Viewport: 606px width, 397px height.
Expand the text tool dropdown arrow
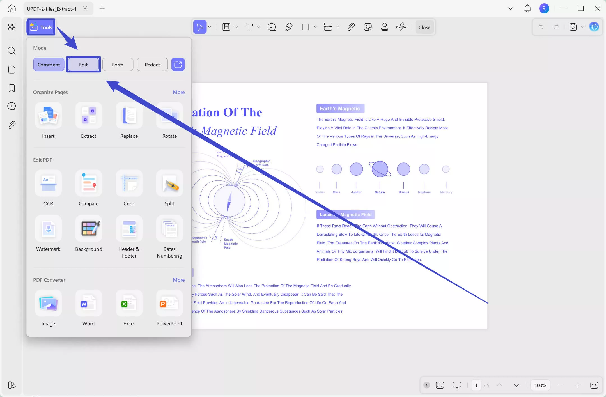pyautogui.click(x=259, y=27)
